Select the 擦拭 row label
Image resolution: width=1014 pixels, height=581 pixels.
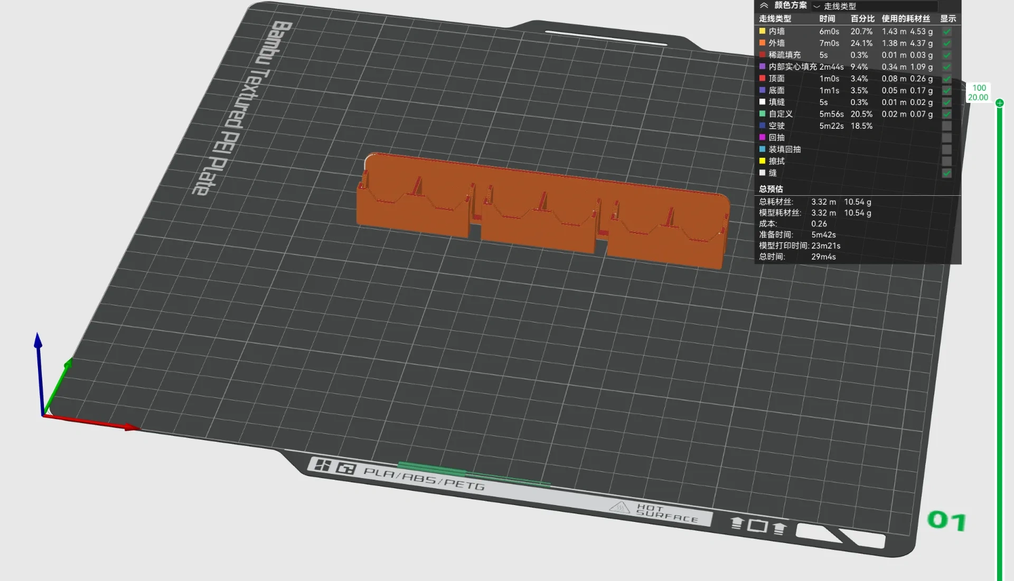tap(776, 161)
